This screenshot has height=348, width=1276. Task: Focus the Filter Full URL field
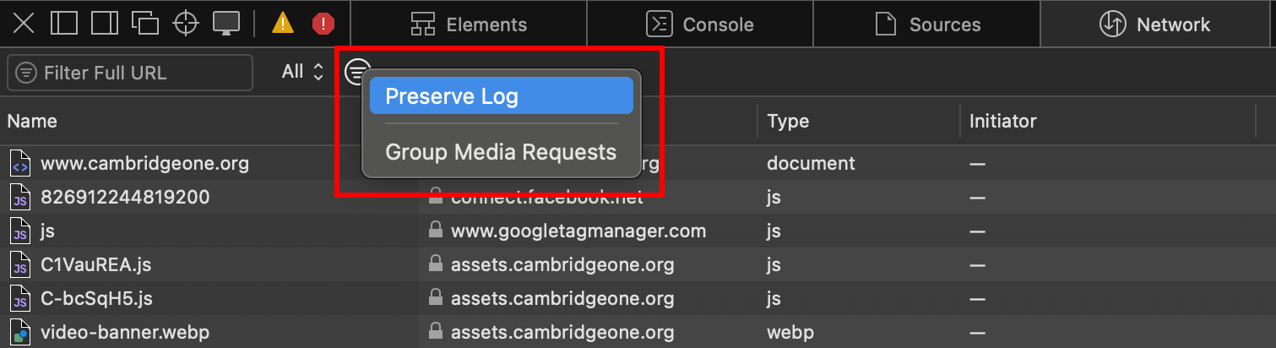click(x=130, y=73)
